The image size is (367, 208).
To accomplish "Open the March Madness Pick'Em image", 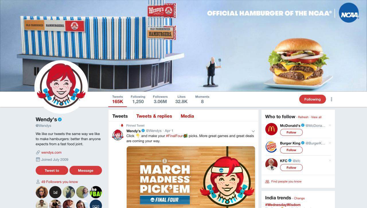I will click(191, 177).
